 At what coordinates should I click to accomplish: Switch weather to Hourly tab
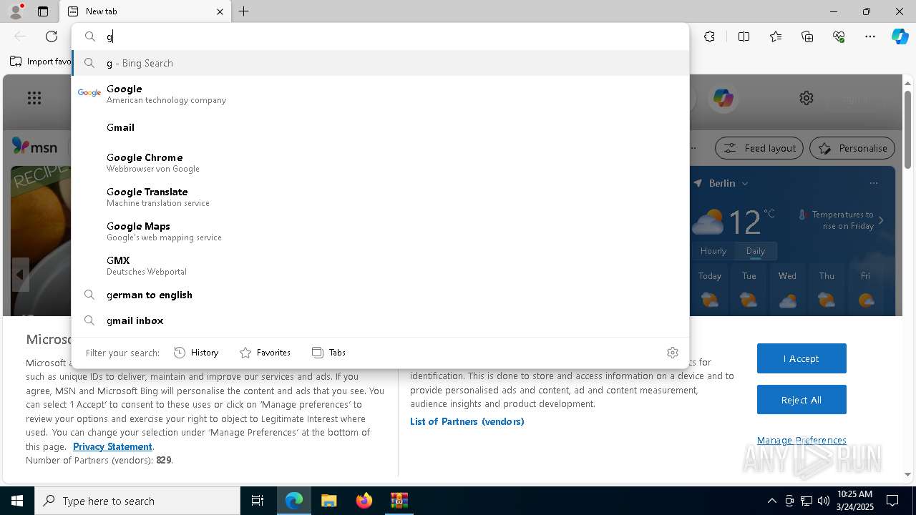pyautogui.click(x=713, y=251)
